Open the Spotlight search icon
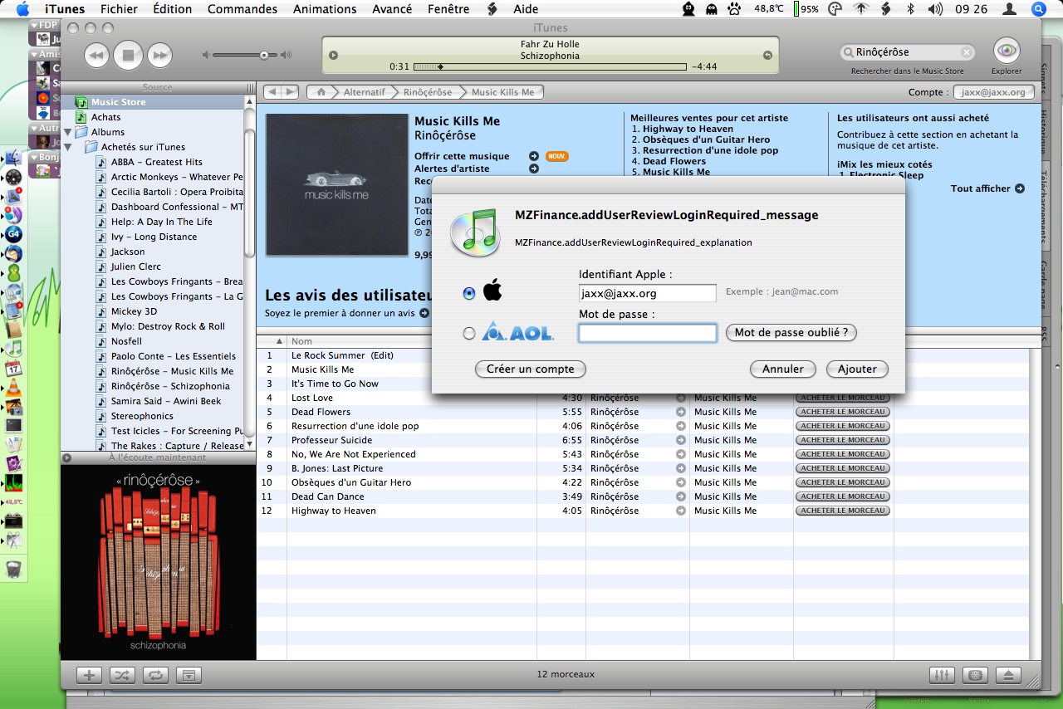1063x709 pixels. point(1038,9)
